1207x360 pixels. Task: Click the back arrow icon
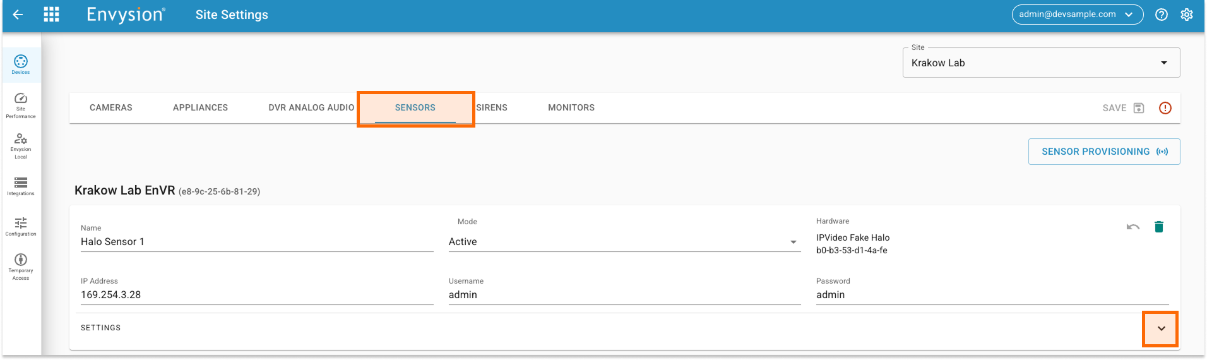pos(18,15)
